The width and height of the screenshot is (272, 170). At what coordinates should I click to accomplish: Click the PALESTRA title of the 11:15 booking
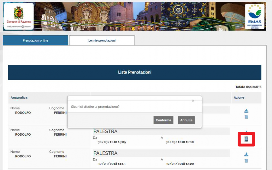tap(105, 153)
